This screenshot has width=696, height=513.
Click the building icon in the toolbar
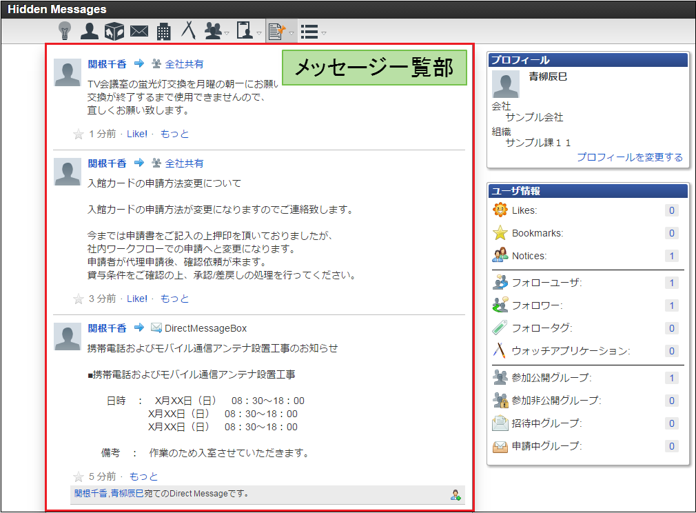[x=164, y=32]
